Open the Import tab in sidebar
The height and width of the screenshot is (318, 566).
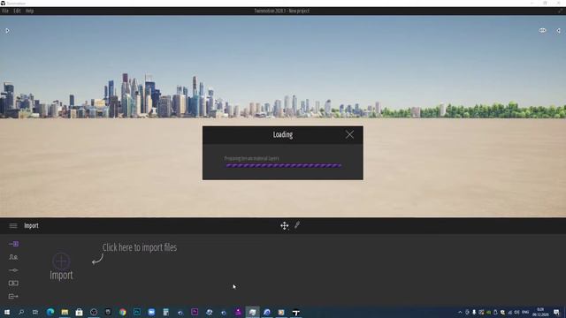pos(13,244)
